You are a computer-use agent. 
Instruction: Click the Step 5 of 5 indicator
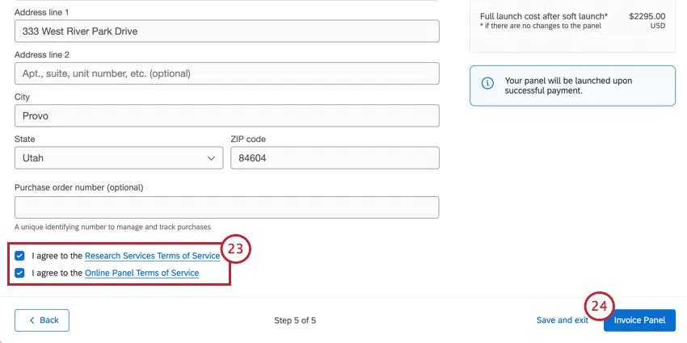[295, 320]
